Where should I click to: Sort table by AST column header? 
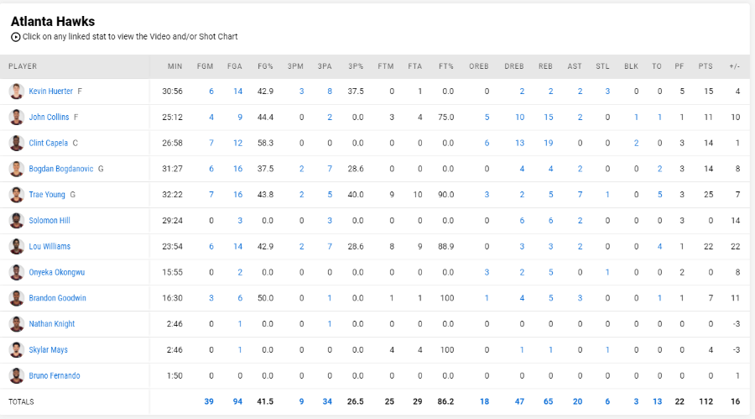[575, 66]
